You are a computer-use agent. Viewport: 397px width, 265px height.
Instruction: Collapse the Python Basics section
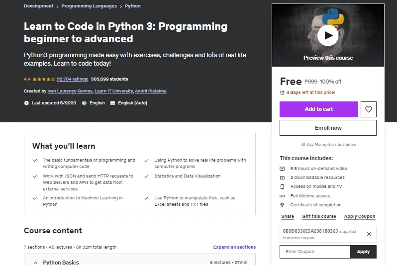point(36,263)
